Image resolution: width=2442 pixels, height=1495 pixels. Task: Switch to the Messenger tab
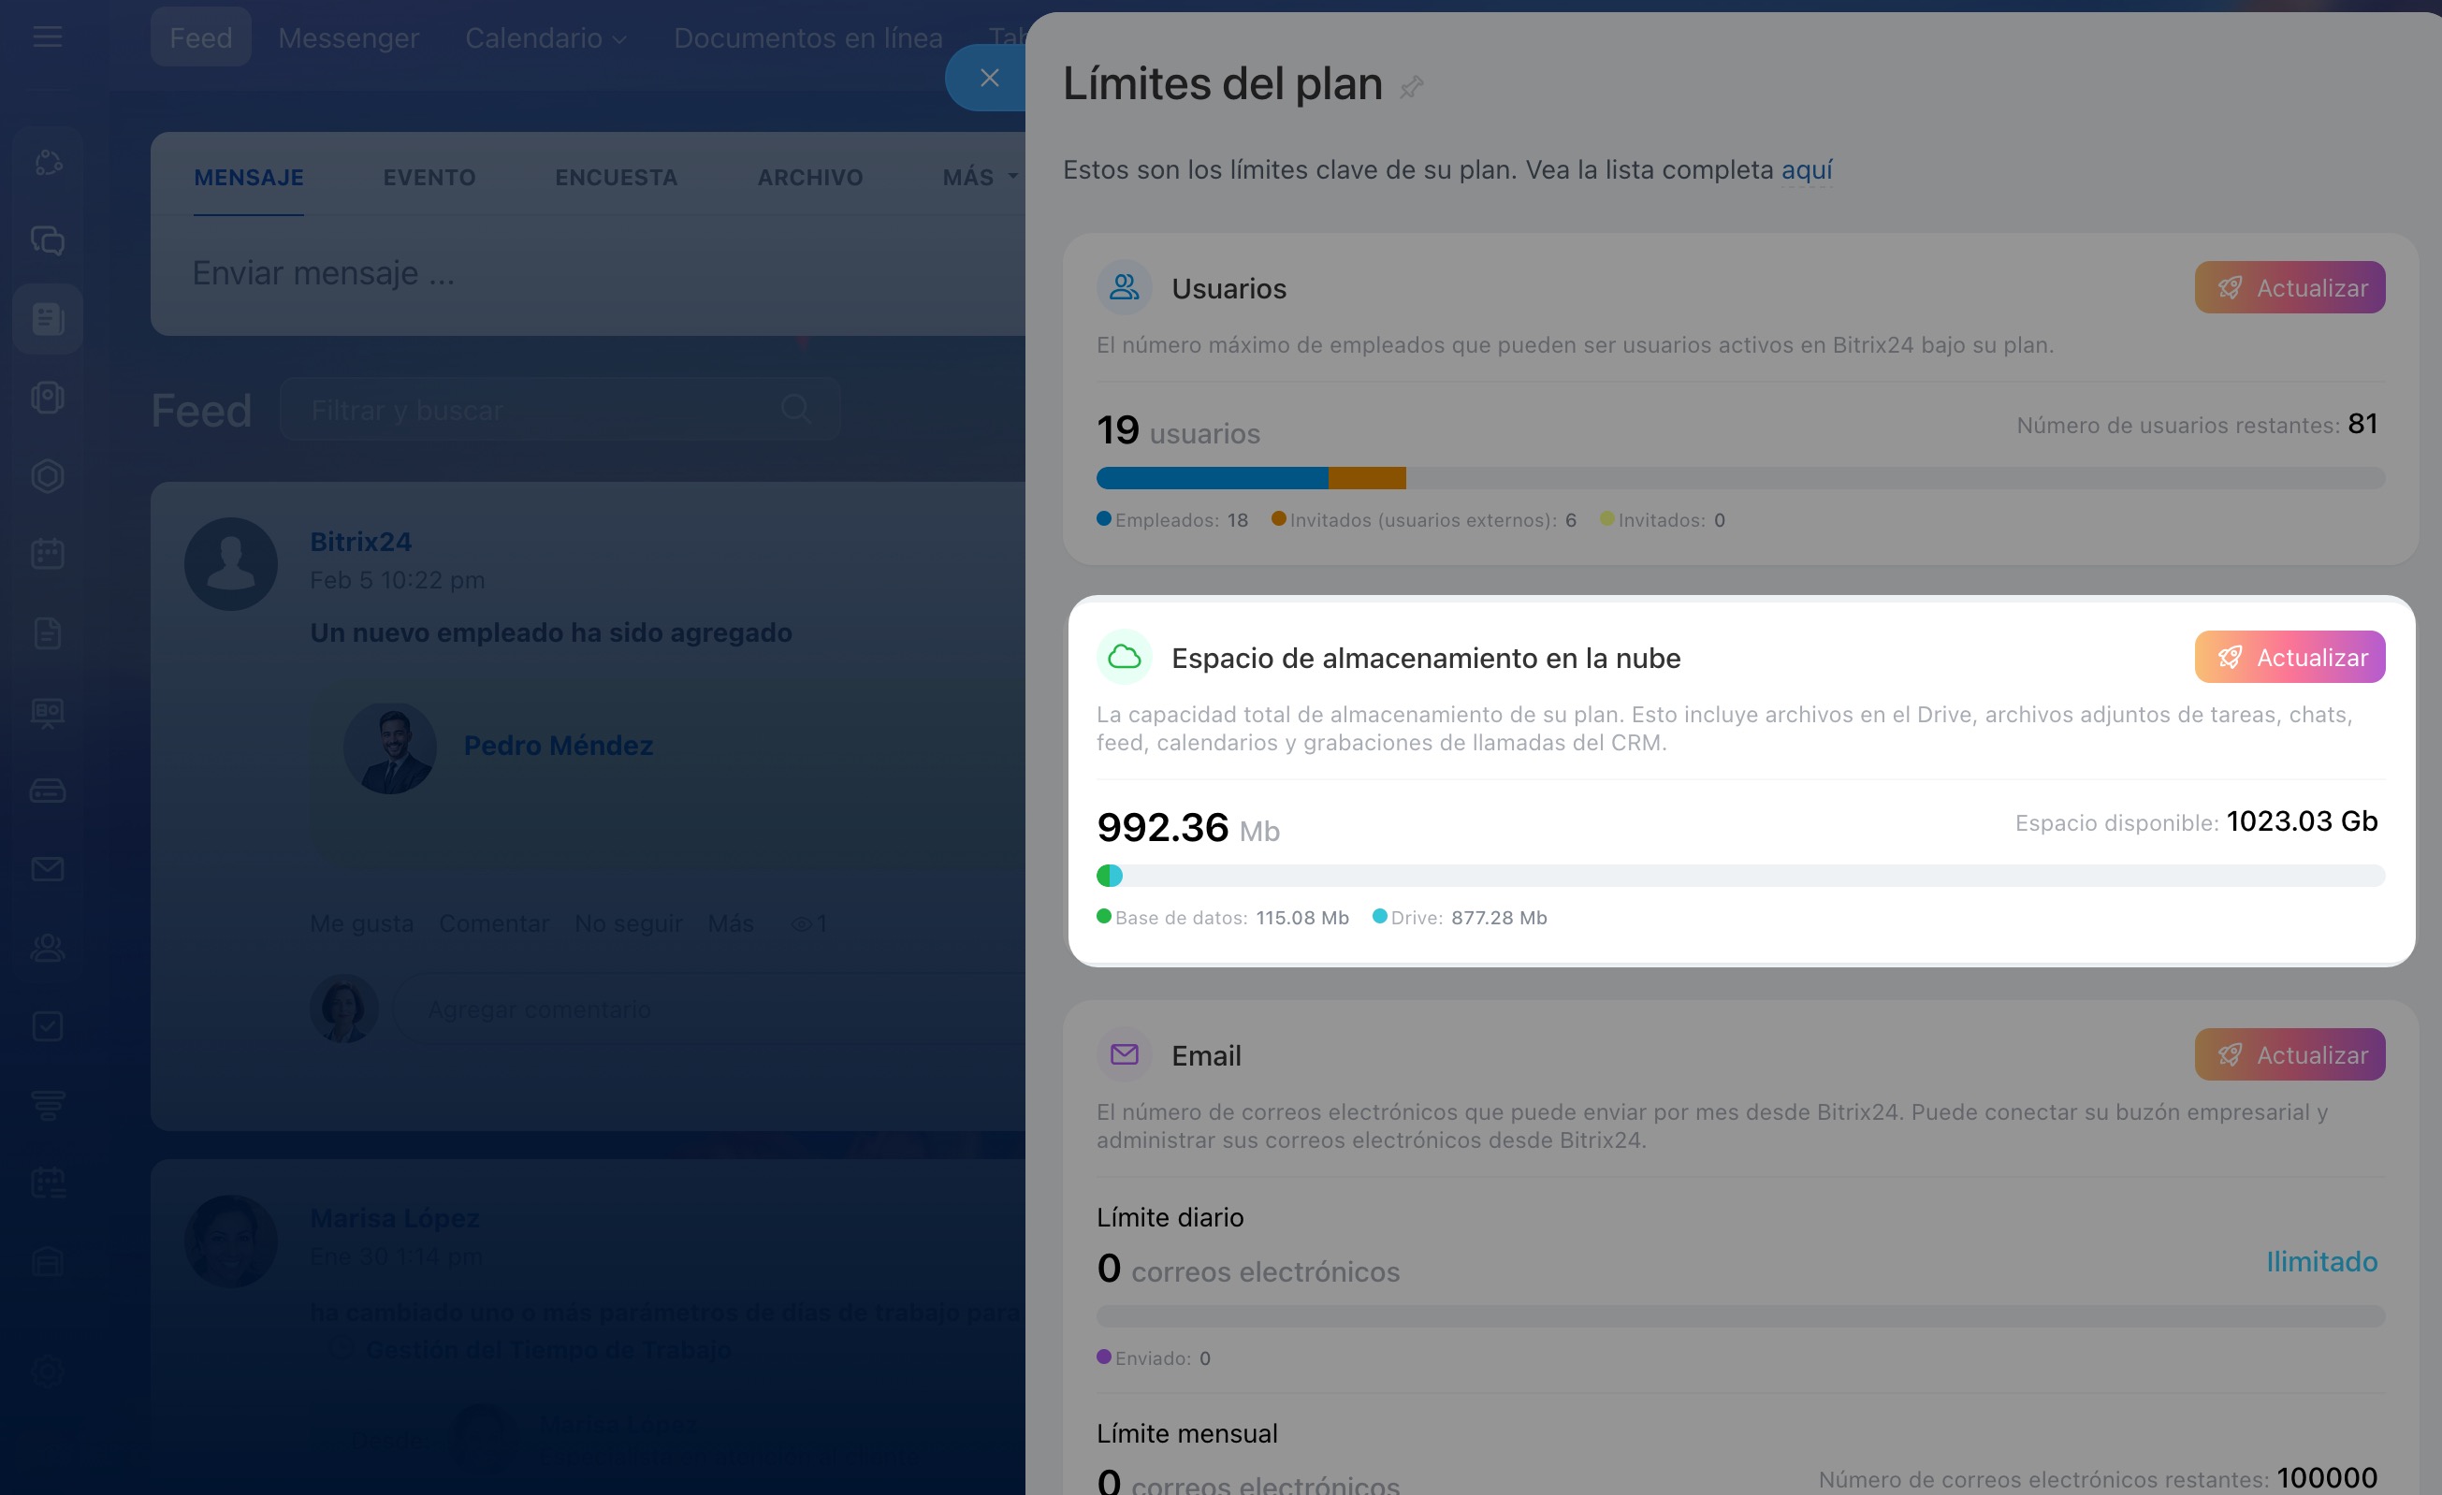pyautogui.click(x=348, y=38)
